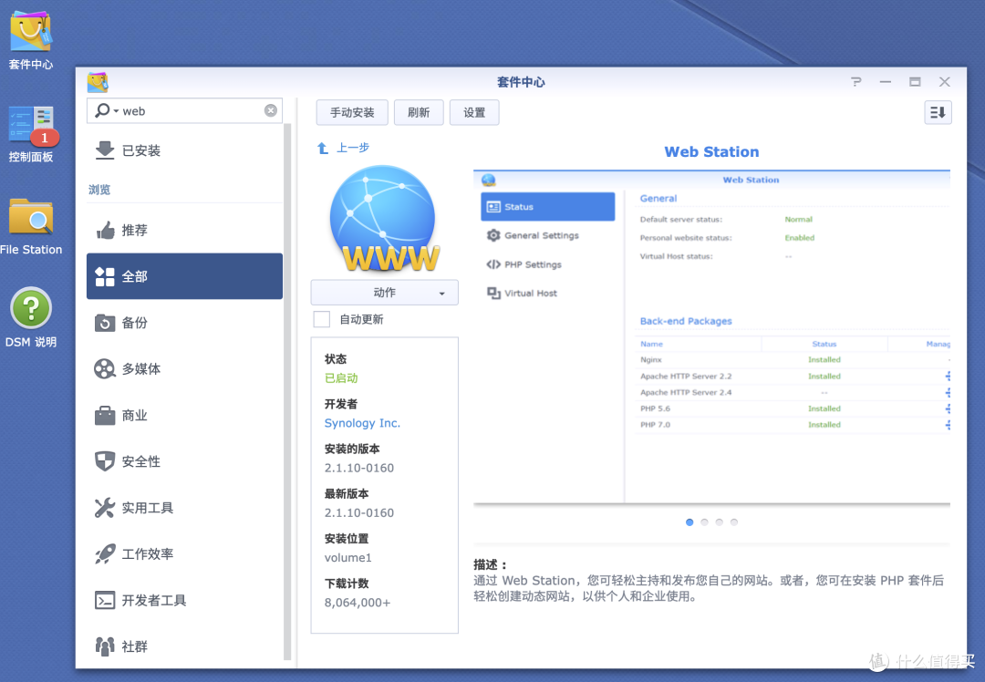
Task: Click the 手动安装 button
Action: pyautogui.click(x=351, y=112)
